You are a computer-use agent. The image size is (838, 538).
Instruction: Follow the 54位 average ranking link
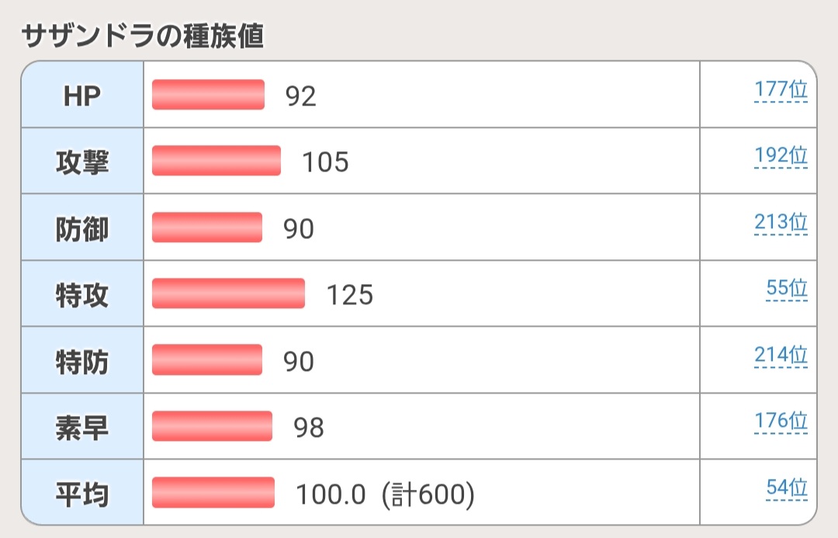click(x=786, y=488)
